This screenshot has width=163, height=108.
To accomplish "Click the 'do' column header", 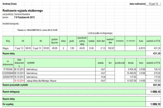I will coord(41,41).
